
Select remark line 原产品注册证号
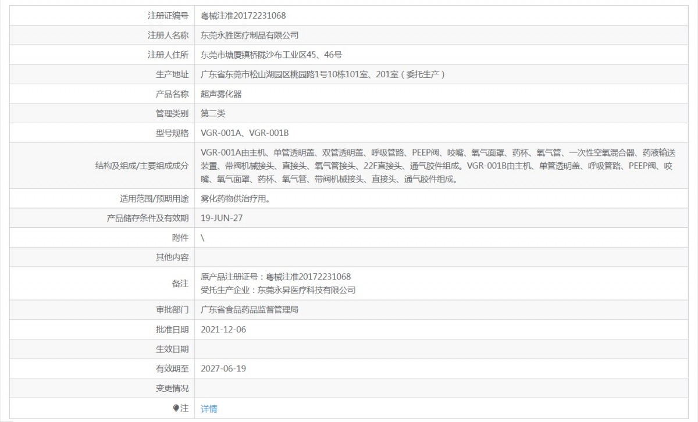coord(276,277)
